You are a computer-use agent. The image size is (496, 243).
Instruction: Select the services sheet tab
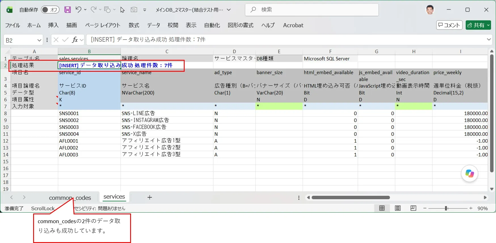tap(114, 197)
